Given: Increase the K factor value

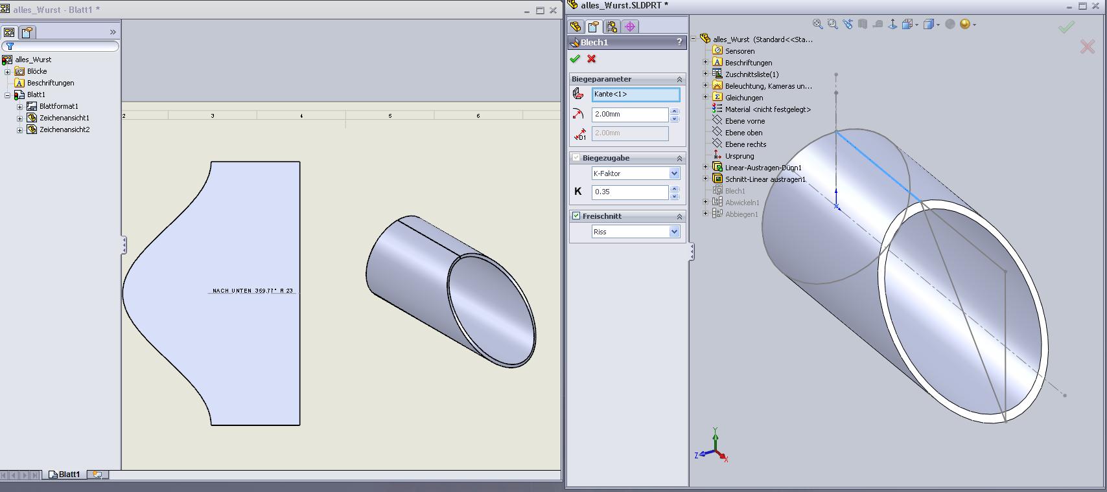Looking at the screenshot, I should point(675,188).
